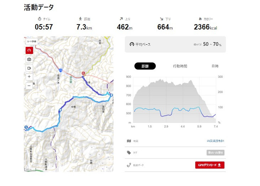The height and width of the screenshot is (186, 260).
Task: Switch the chart to 行動時間
Action: (180, 66)
